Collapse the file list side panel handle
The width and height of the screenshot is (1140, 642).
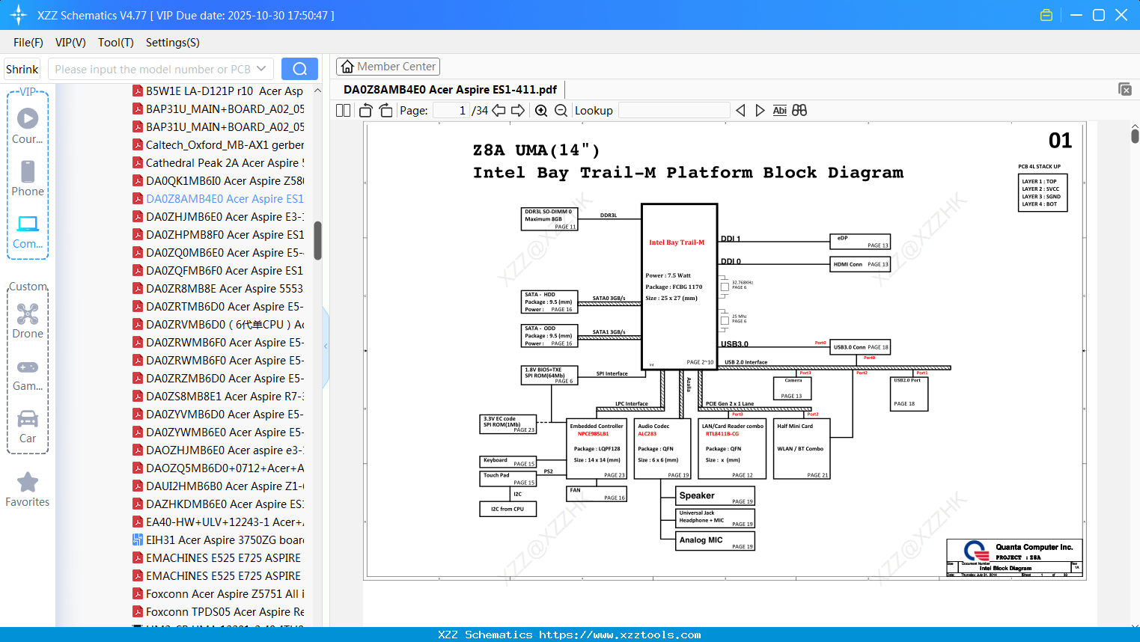[326, 346]
